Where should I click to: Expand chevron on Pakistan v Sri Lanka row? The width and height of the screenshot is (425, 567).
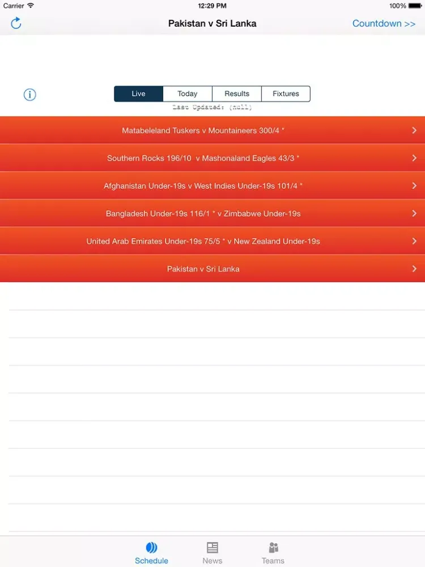[x=414, y=269]
